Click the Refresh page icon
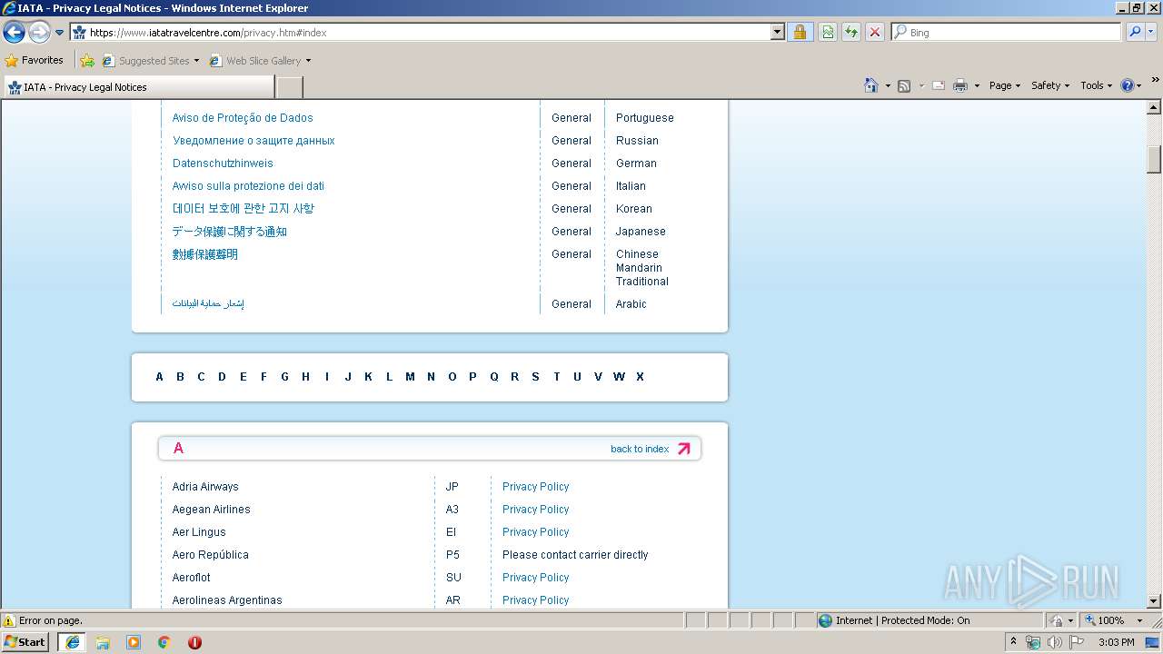 click(x=851, y=33)
